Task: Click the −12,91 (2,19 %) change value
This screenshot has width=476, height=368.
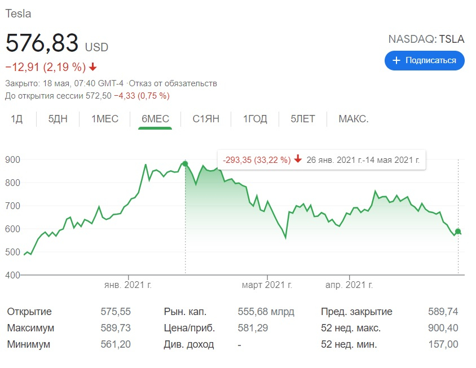Action: (46, 67)
